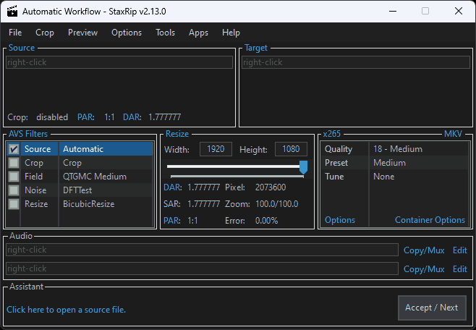
Task: Select the Tune None row
Action: click(395, 177)
